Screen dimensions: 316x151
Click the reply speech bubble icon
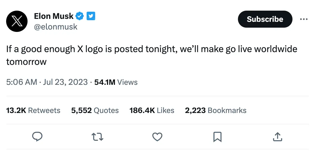pyautogui.click(x=37, y=137)
